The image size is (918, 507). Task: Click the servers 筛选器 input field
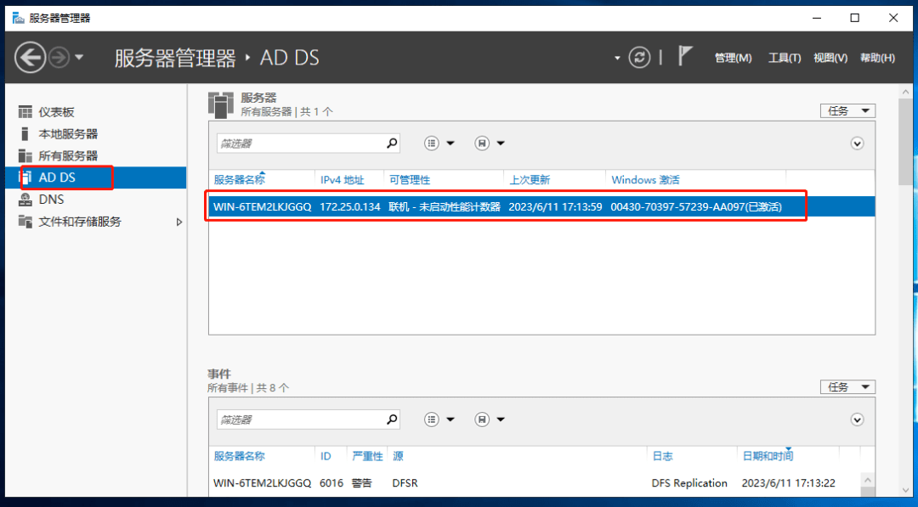[x=299, y=144]
